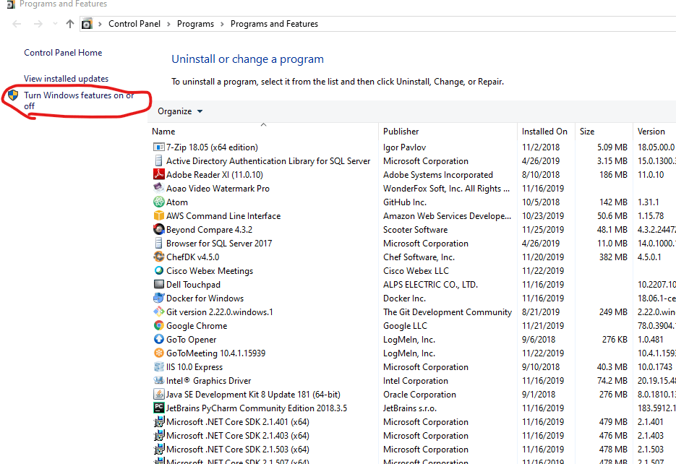Click the Aoao Video Watermark Pro icon

158,188
